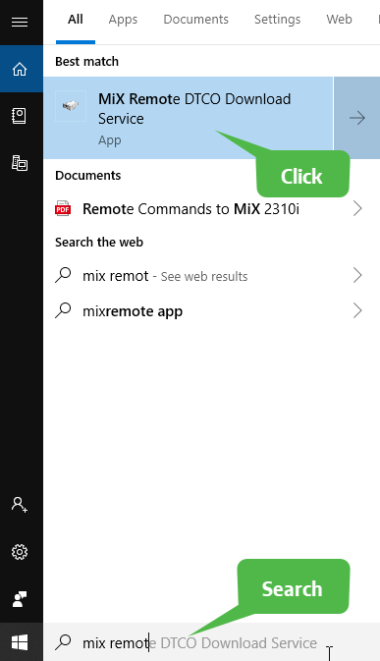Click the MiX Remote DTCO app icon
Screen dimensions: 380x661
pyautogui.click(x=71, y=106)
